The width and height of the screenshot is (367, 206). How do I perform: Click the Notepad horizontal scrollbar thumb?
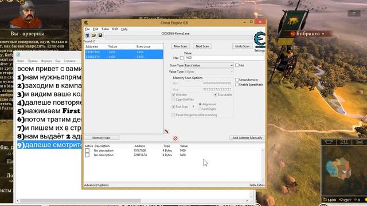click(80, 201)
